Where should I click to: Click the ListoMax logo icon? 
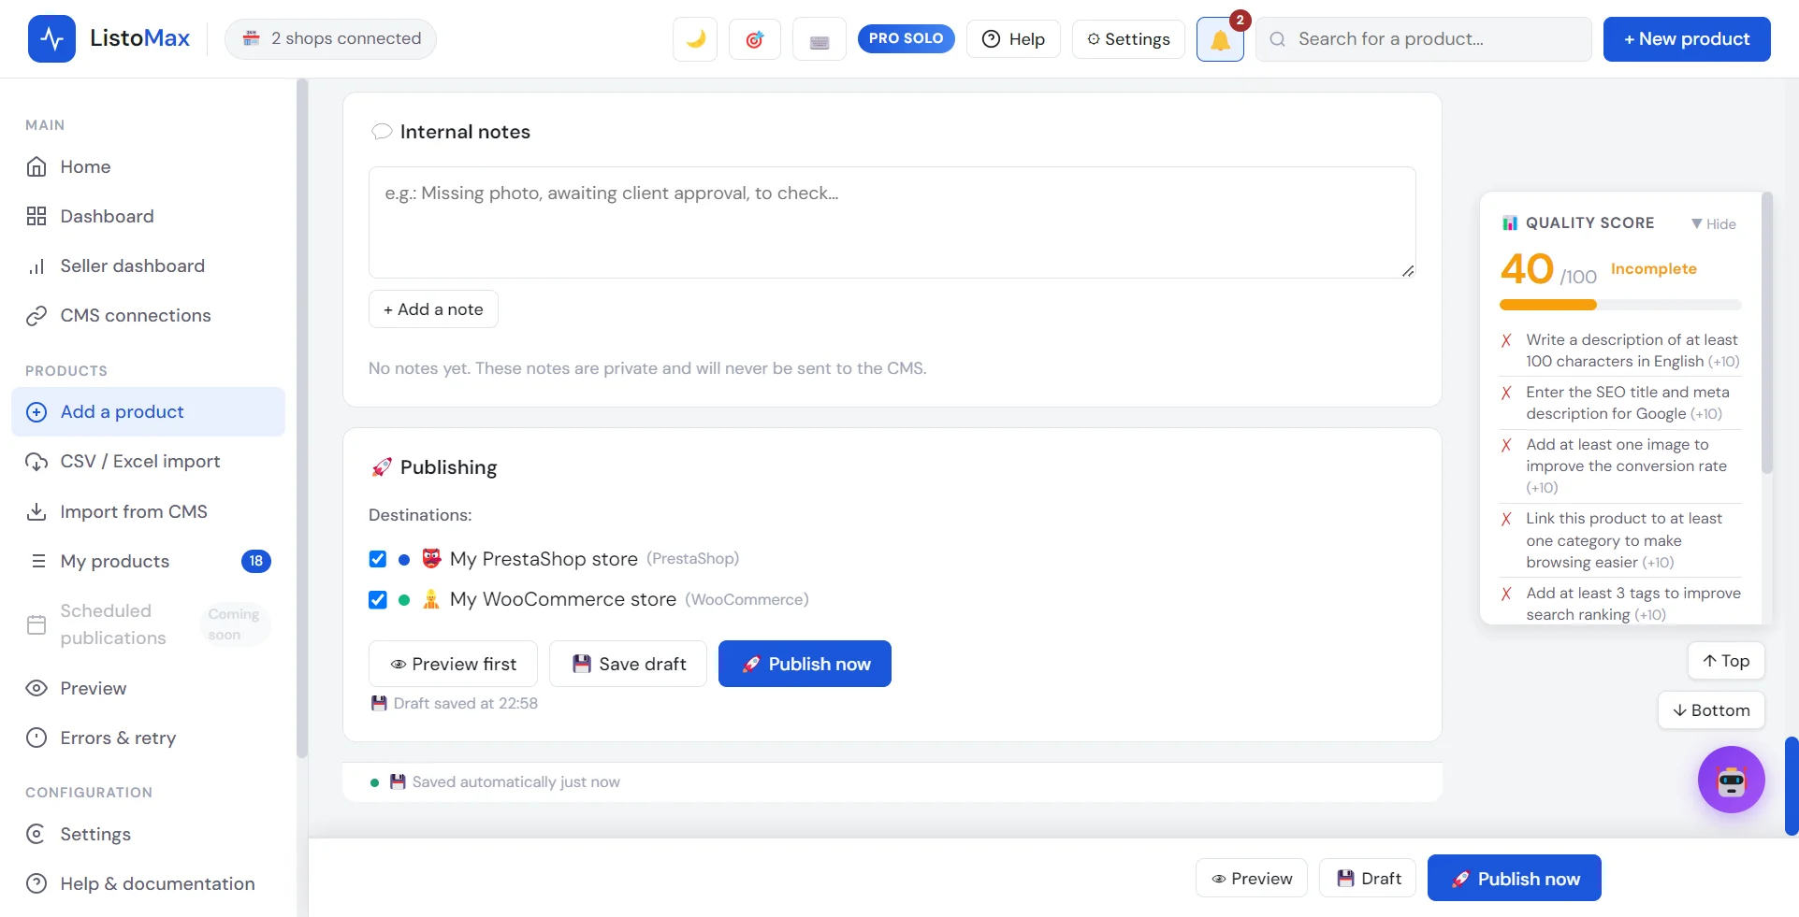51,38
